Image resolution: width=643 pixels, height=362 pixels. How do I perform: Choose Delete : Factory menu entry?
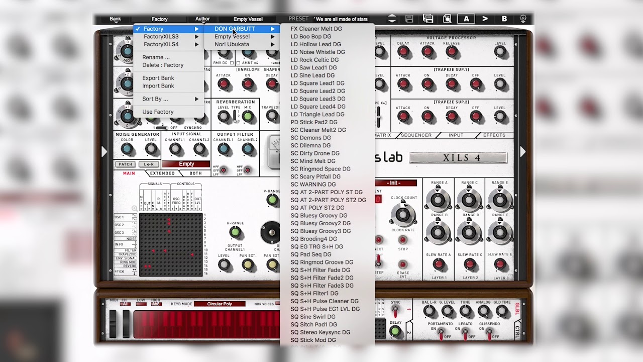point(168,65)
